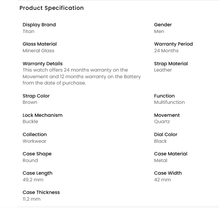Click the 49.2 mm case length value
This screenshot has height=208, width=219.
tap(33, 180)
